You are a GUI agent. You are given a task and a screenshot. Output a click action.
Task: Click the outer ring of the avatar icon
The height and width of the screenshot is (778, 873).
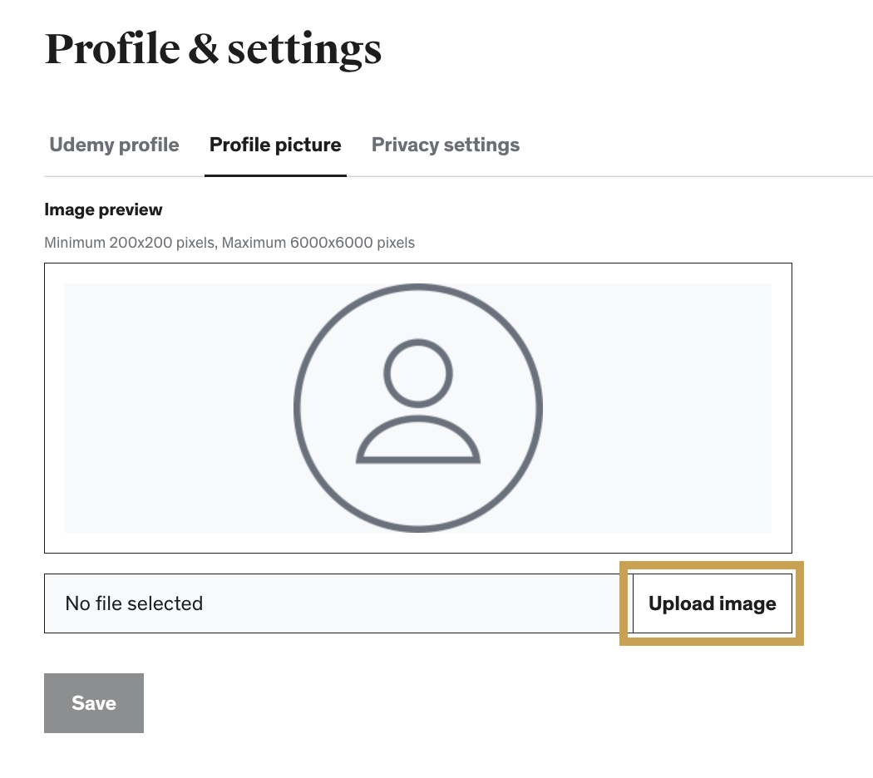coord(296,407)
